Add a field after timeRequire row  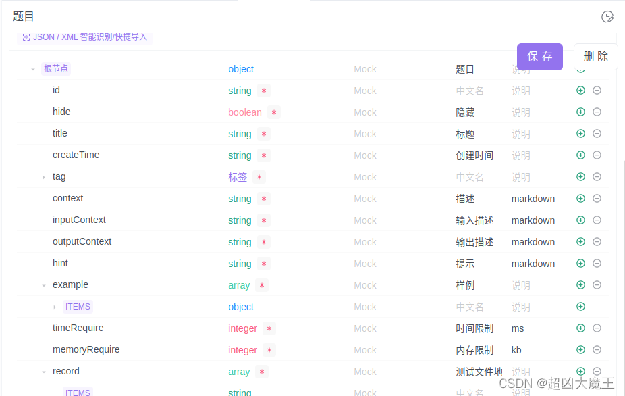[x=580, y=328]
